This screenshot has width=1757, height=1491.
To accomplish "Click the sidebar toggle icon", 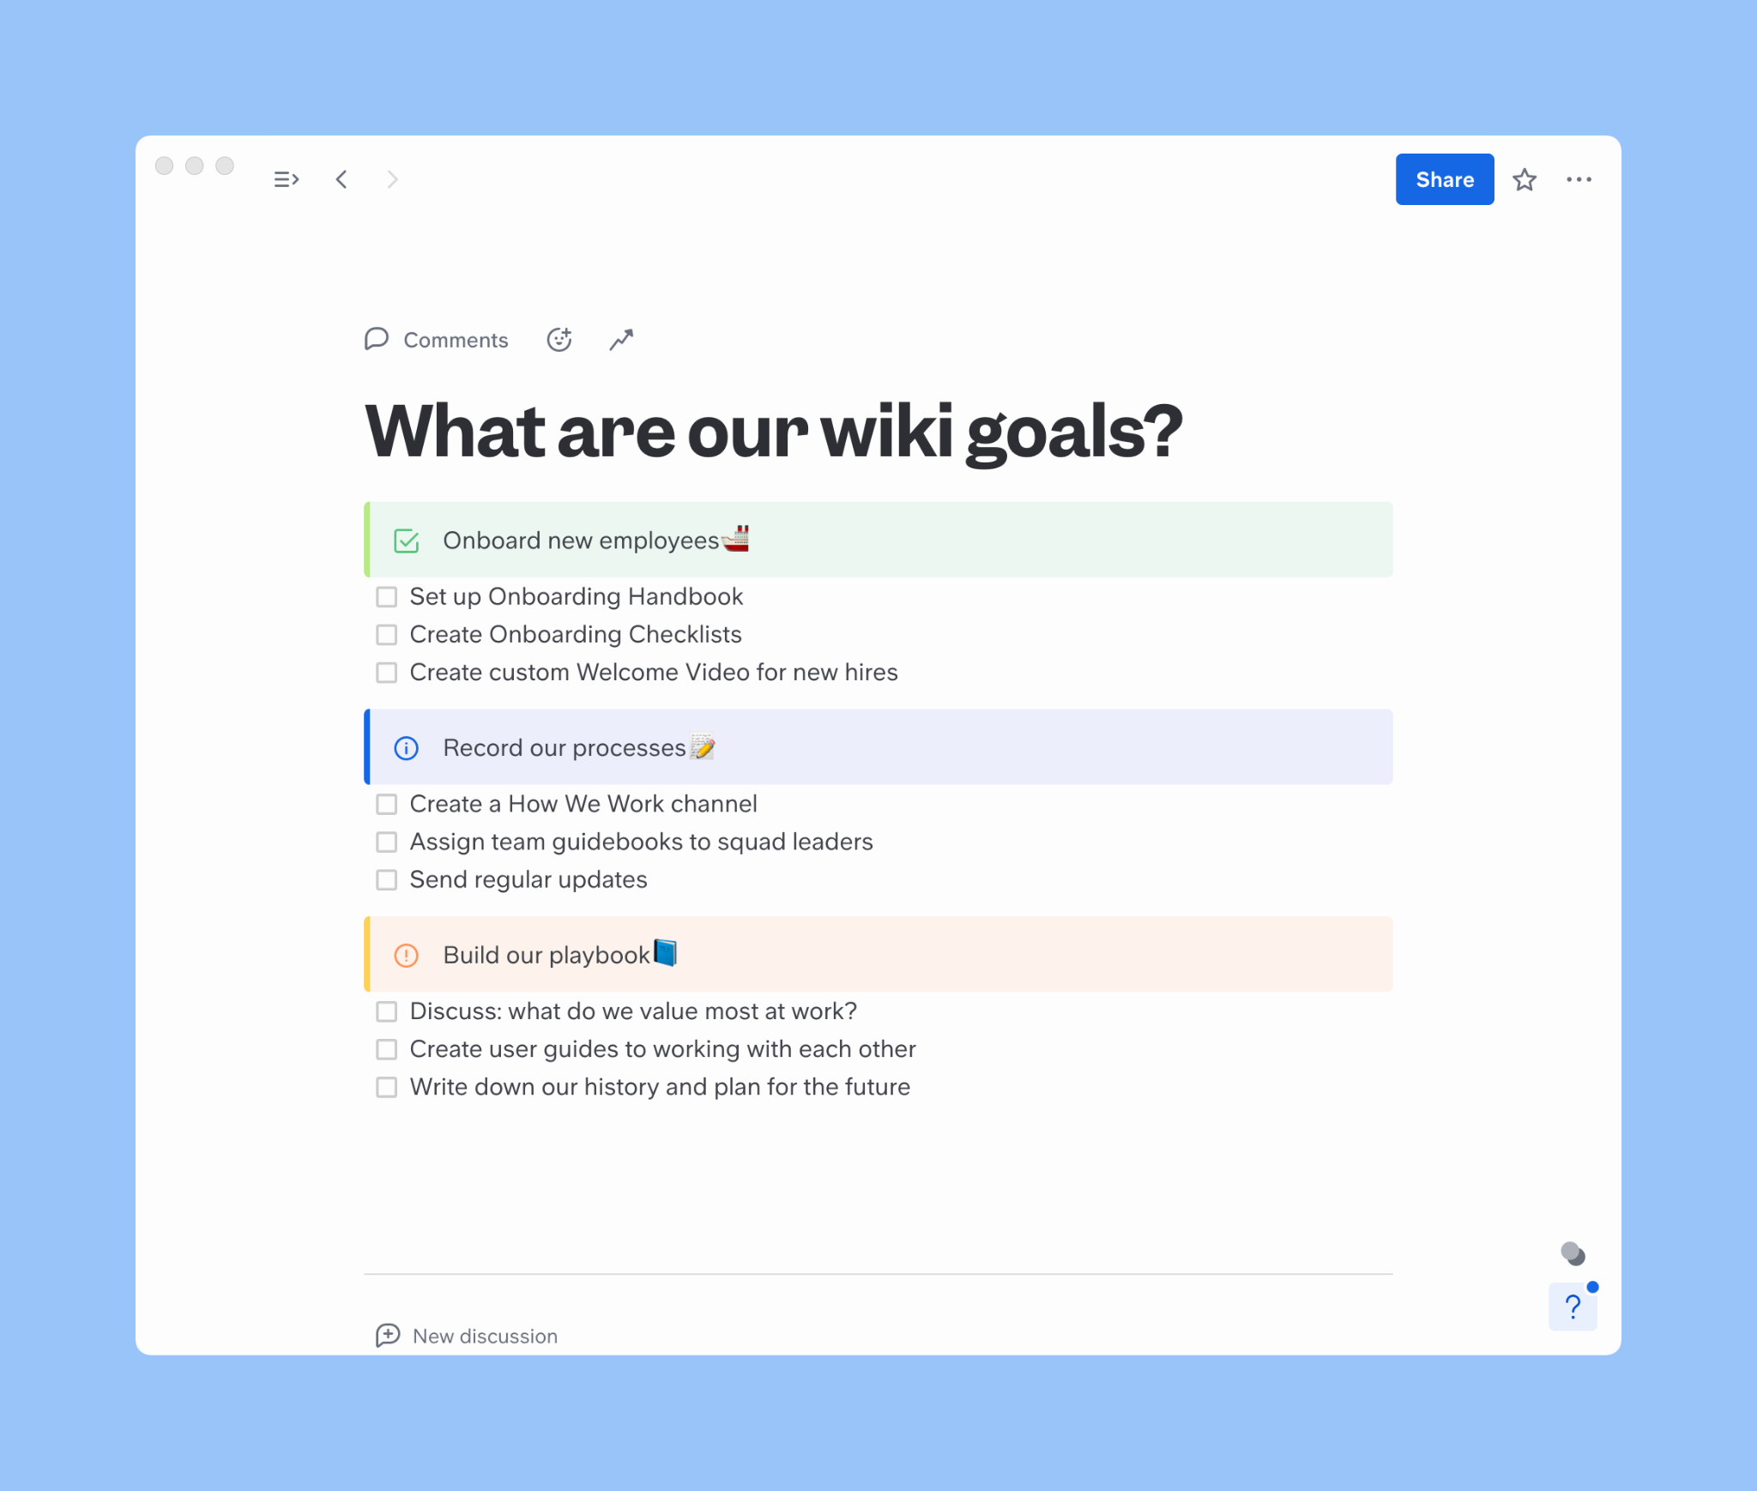I will [x=286, y=179].
